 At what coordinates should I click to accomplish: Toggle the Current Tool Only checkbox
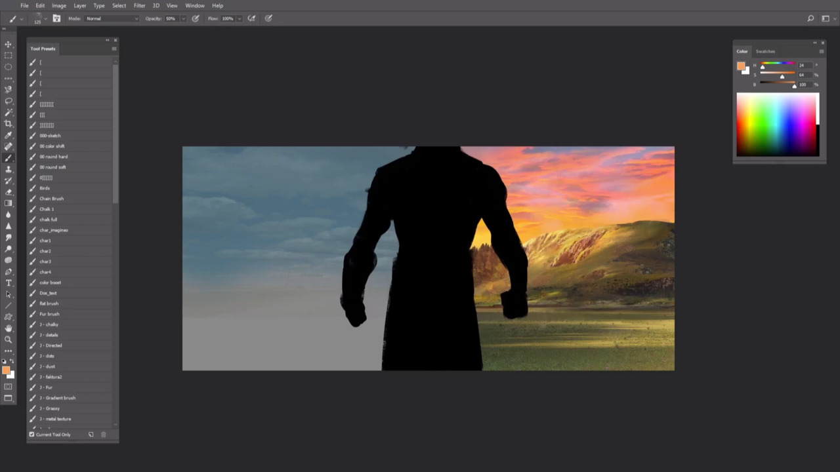click(31, 435)
